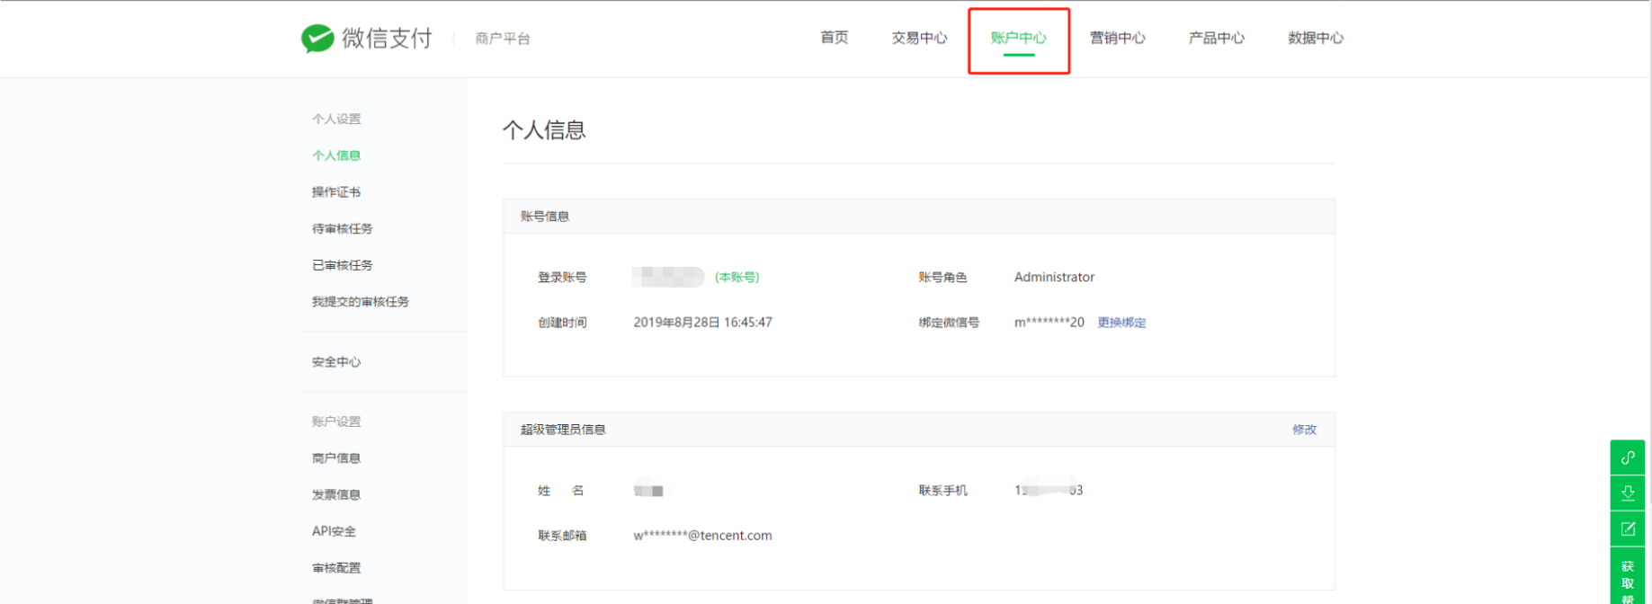Click the Administrator role value
Viewport: 1652px width, 604px height.
click(x=1054, y=277)
